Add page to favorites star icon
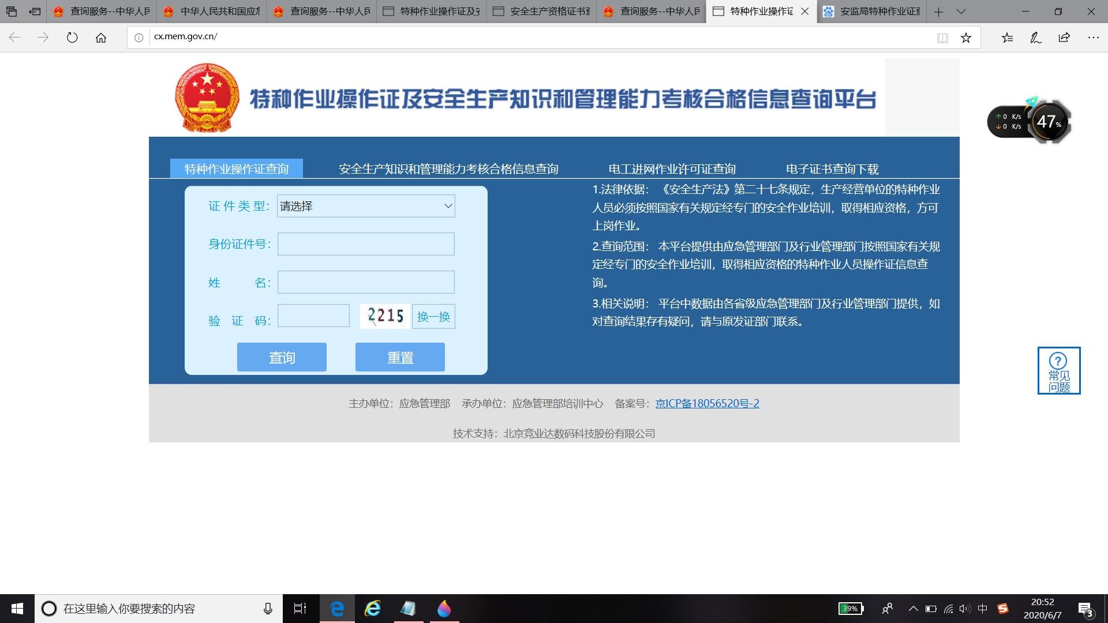 [x=965, y=37]
